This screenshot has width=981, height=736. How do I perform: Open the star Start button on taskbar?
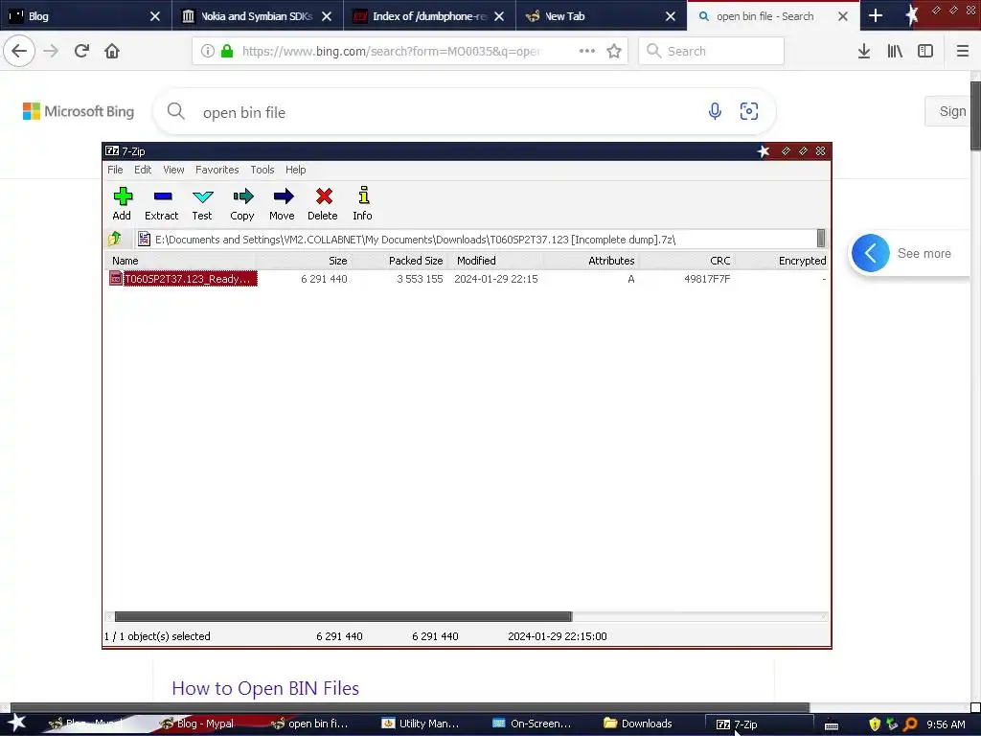click(16, 723)
